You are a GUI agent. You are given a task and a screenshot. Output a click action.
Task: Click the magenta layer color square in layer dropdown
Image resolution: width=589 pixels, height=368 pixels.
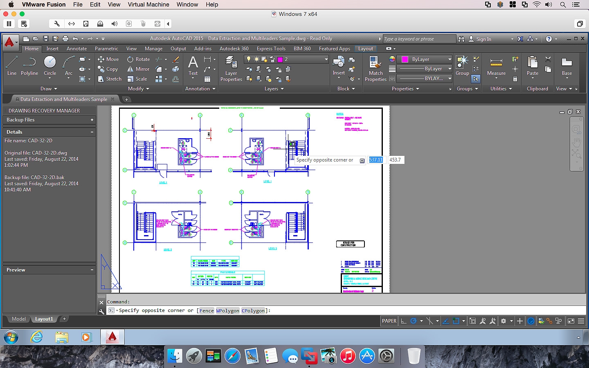[280, 59]
